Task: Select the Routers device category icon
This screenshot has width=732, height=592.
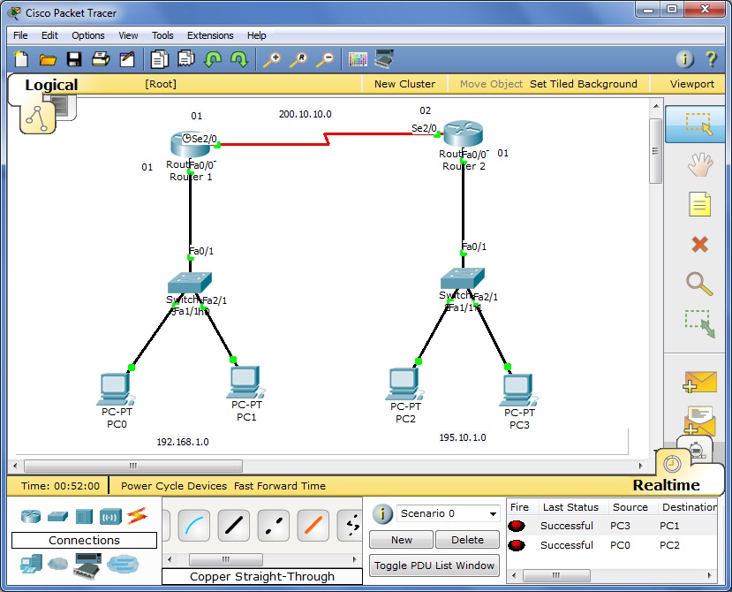Action: point(31,516)
